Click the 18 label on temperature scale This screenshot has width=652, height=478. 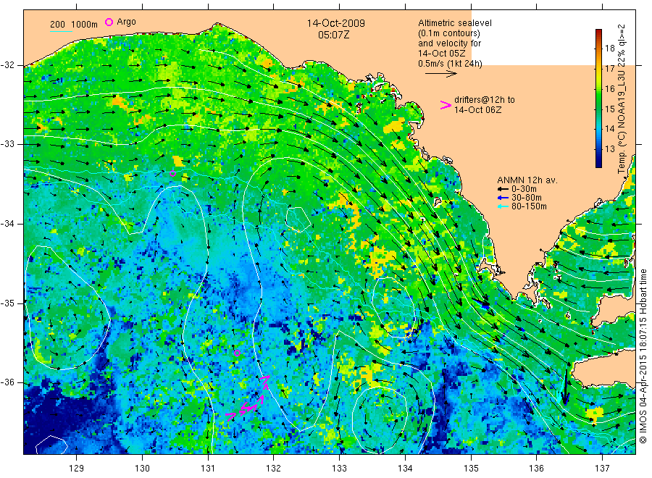point(609,49)
